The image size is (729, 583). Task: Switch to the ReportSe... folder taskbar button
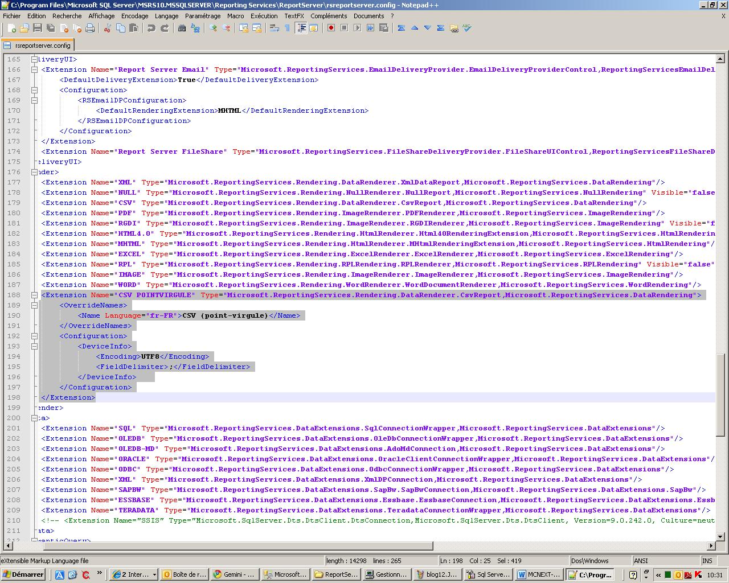pyautogui.click(x=336, y=574)
